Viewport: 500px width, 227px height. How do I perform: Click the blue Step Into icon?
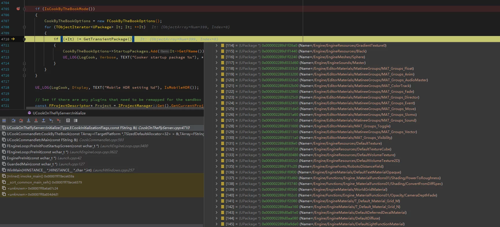coord(29,120)
